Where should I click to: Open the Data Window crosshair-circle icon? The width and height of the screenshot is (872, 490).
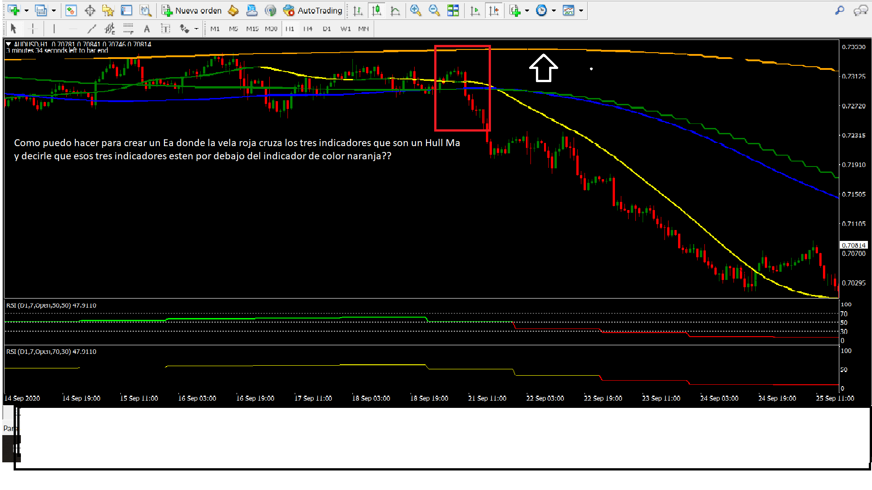tap(90, 10)
